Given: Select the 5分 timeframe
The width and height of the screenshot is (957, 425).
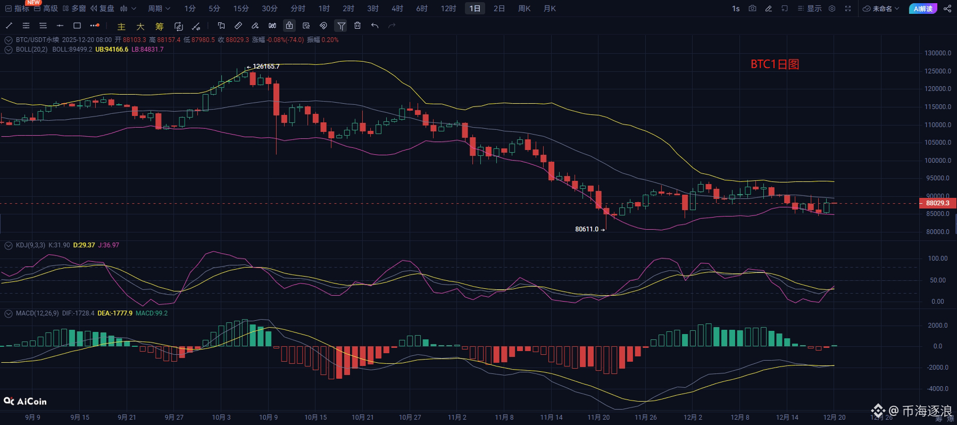Looking at the screenshot, I should tap(214, 9).
